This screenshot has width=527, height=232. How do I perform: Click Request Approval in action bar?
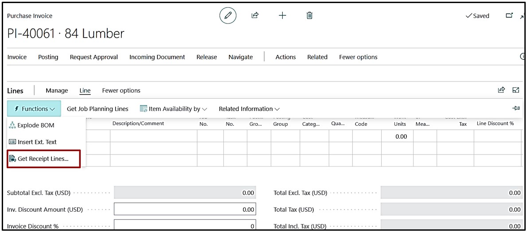[x=94, y=57]
